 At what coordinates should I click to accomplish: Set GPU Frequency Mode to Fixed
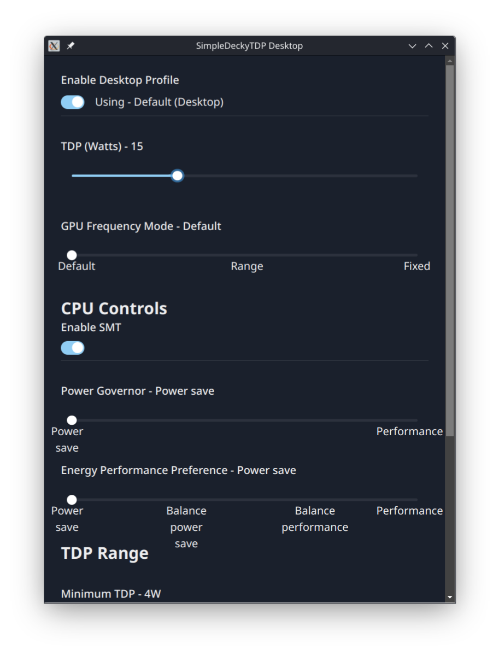pyautogui.click(x=416, y=255)
